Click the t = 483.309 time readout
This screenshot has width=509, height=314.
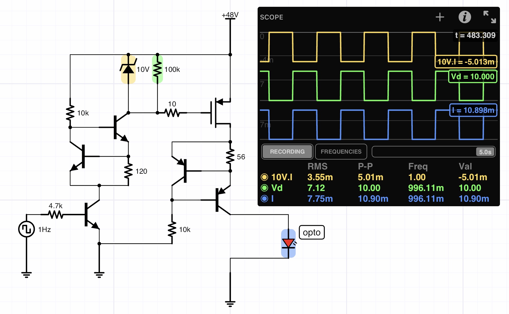(x=475, y=35)
